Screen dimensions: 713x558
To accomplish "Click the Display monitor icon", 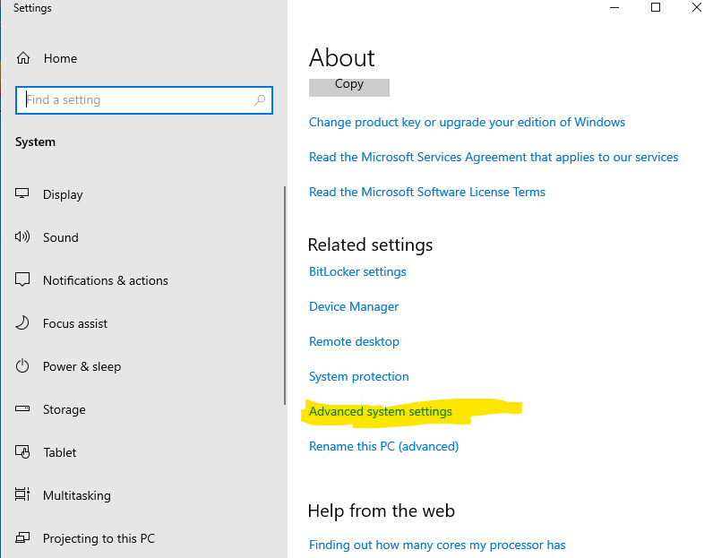I will [21, 193].
